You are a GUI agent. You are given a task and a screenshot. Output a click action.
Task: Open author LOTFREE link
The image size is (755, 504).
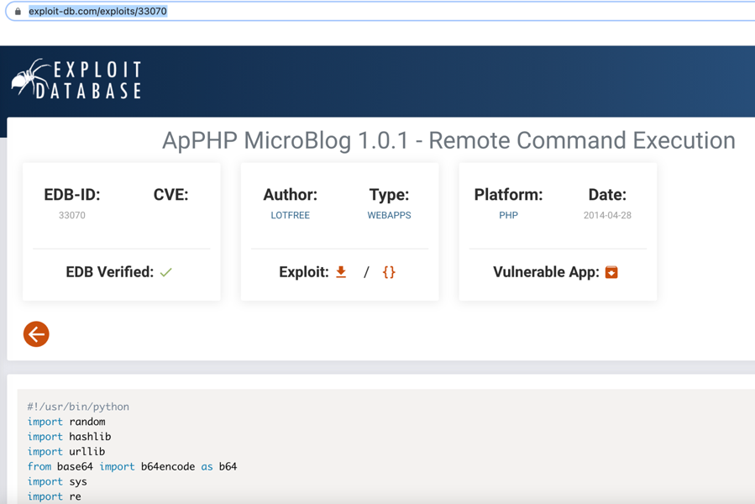[290, 215]
